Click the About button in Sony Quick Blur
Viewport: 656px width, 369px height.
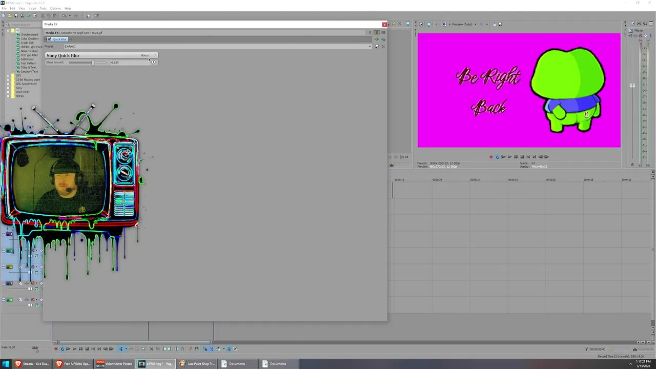point(145,55)
